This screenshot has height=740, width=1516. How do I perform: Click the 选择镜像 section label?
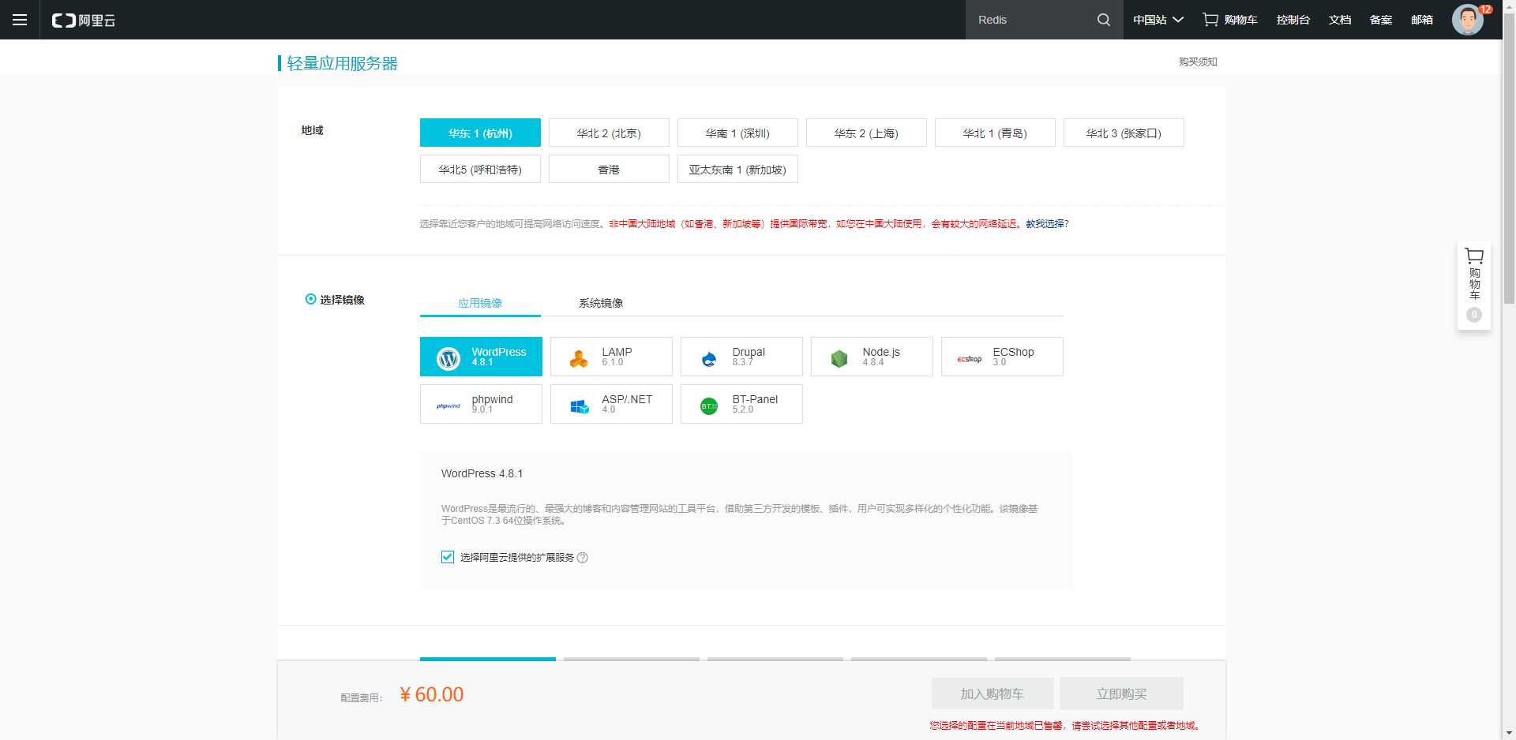[342, 300]
